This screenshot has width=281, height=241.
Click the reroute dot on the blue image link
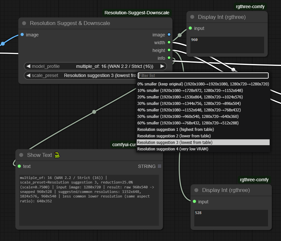(x=3, y=44)
